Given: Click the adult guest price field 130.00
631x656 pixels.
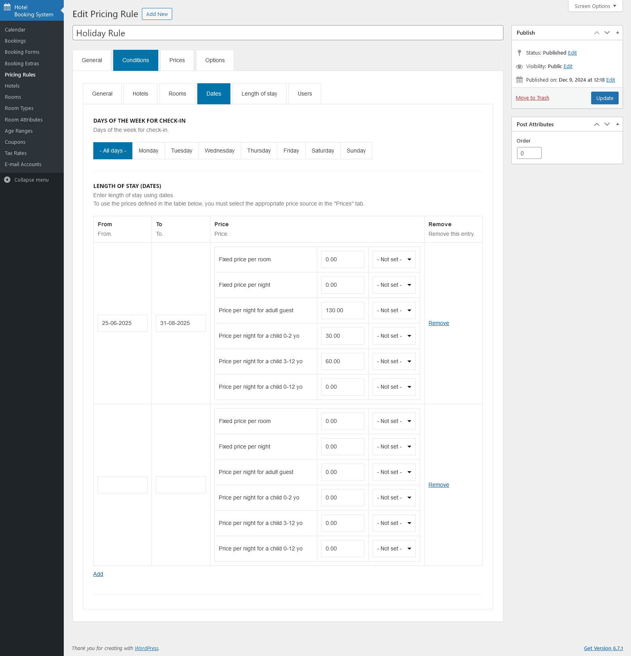Looking at the screenshot, I should [x=343, y=310].
